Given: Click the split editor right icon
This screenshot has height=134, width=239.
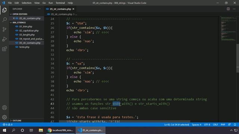Looking at the screenshot, I should click(x=228, y=9).
